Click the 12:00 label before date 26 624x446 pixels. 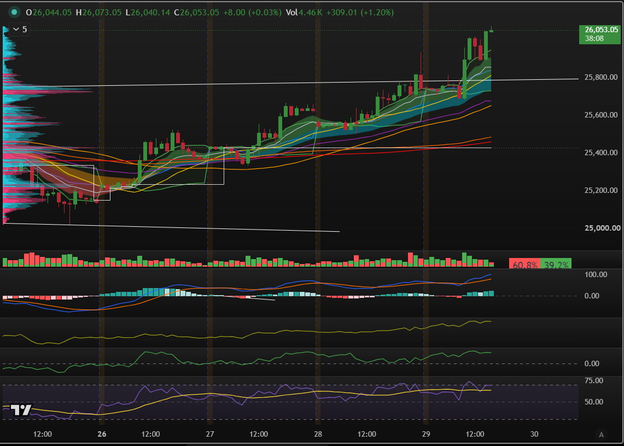click(x=43, y=434)
